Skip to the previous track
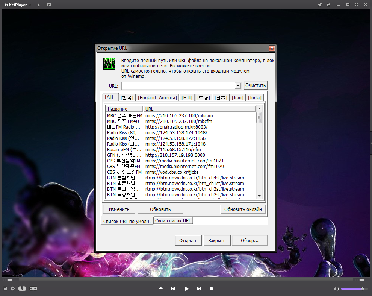 (173, 288)
